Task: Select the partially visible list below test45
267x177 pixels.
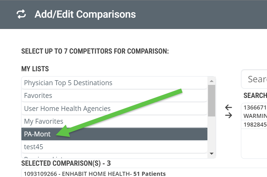Action: point(114,156)
